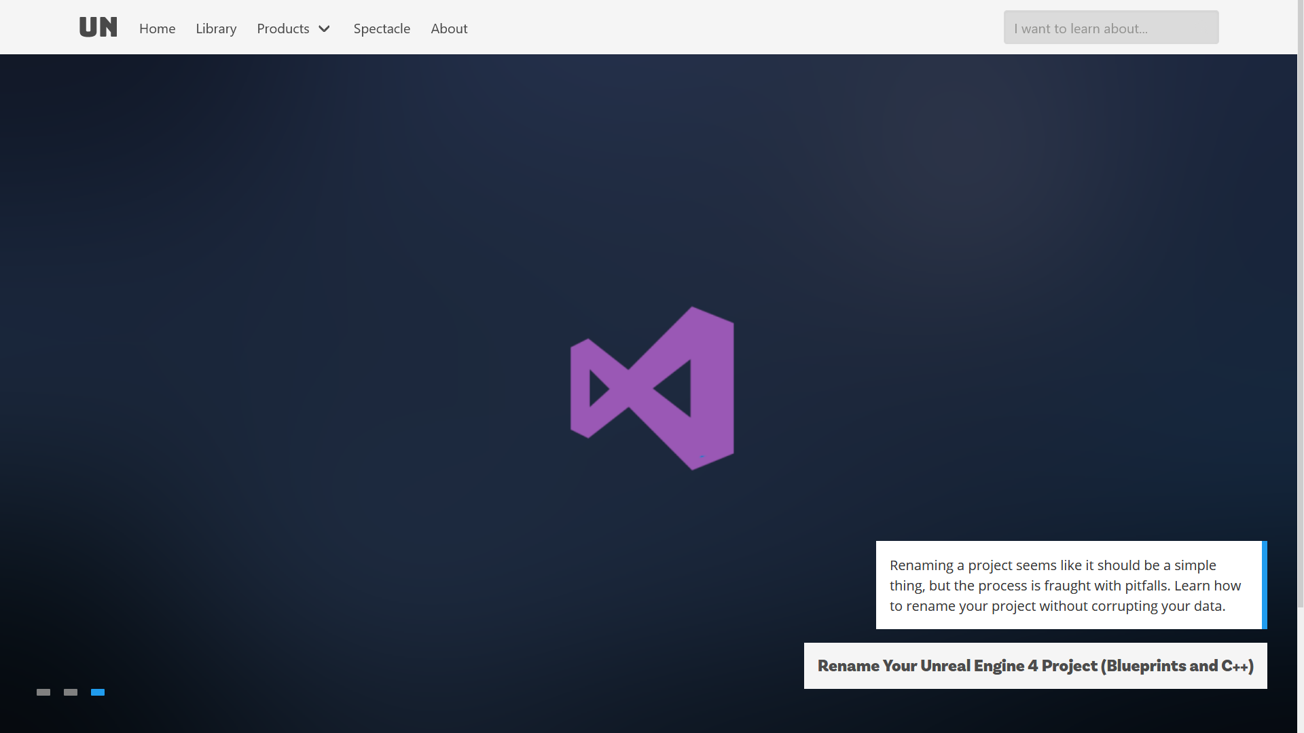Select the active blue slide indicator
The height and width of the screenshot is (733, 1304).
[98, 692]
